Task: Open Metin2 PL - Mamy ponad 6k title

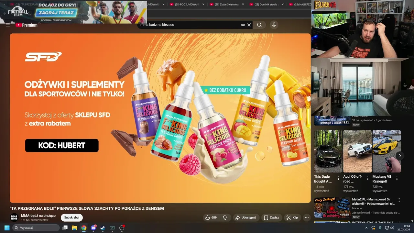Action: pos(373,202)
